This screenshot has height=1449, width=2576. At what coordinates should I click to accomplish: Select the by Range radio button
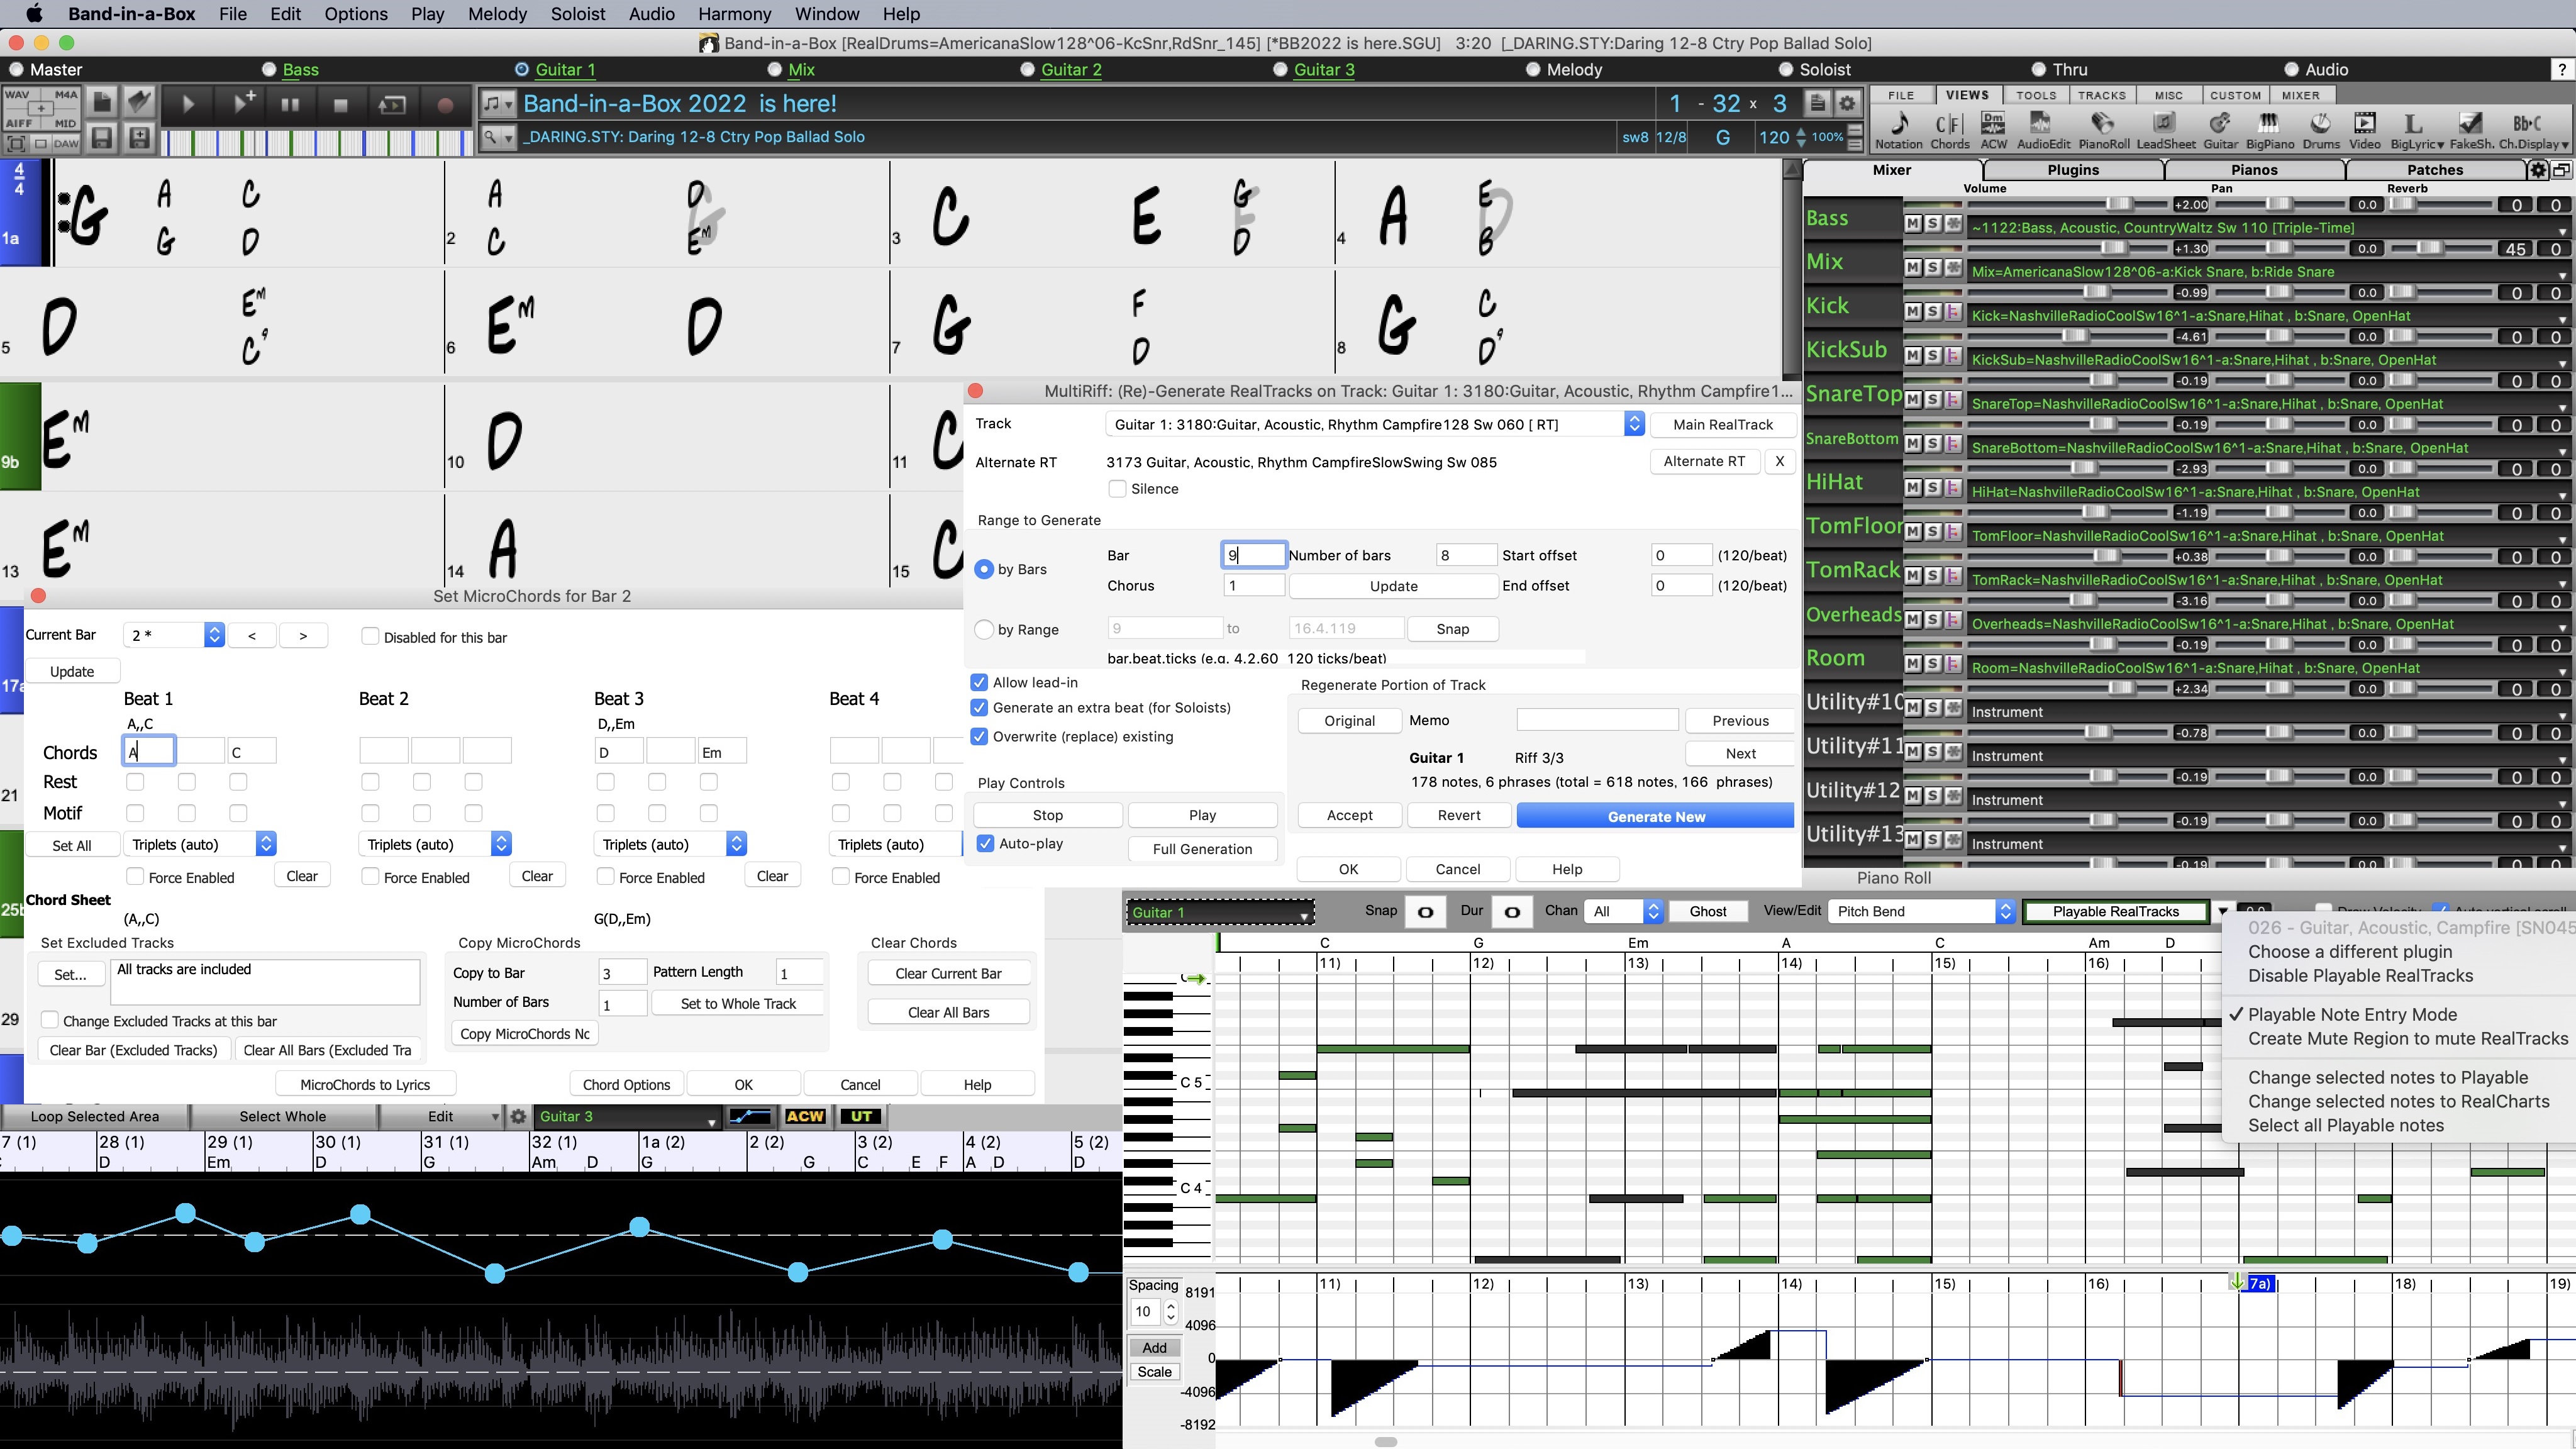(984, 629)
